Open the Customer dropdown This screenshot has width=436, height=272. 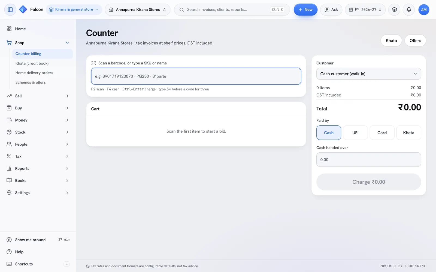pyautogui.click(x=368, y=74)
